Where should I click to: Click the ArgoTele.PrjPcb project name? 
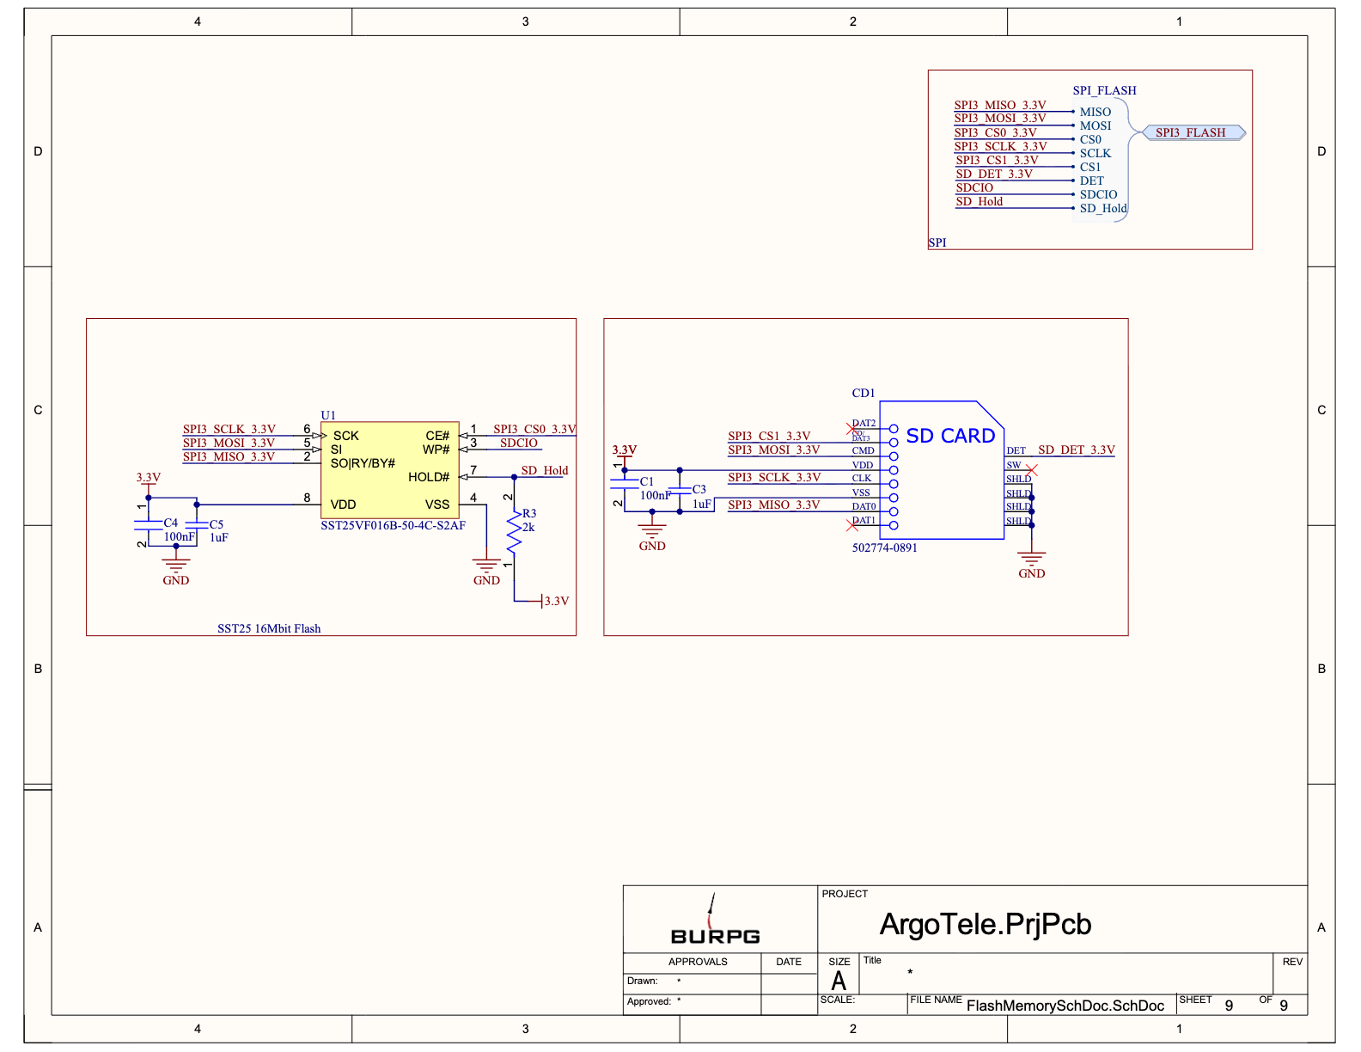986,924
